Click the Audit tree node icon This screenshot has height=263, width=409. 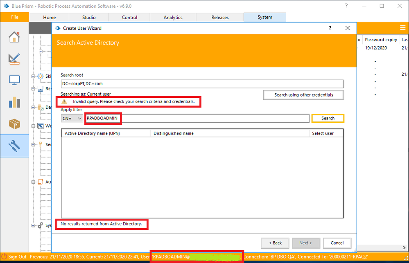tap(41, 182)
